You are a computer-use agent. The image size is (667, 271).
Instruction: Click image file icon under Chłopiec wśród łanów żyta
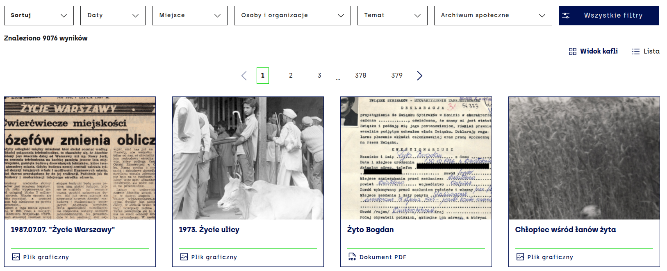pos(520,257)
